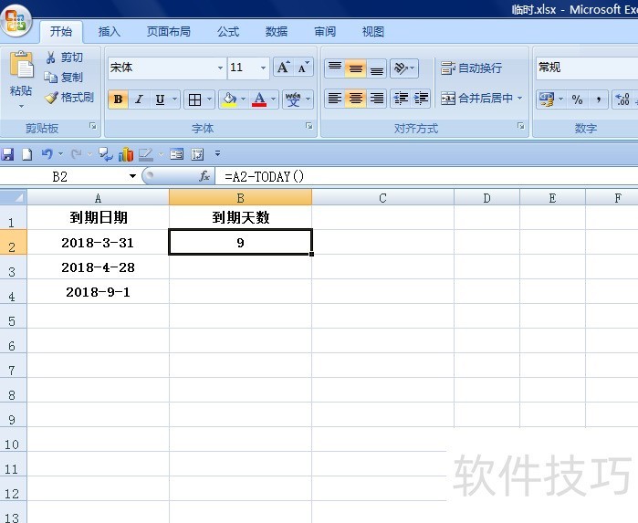The width and height of the screenshot is (638, 523).
Task: Increase font size with the large A
Action: pyautogui.click(x=283, y=68)
